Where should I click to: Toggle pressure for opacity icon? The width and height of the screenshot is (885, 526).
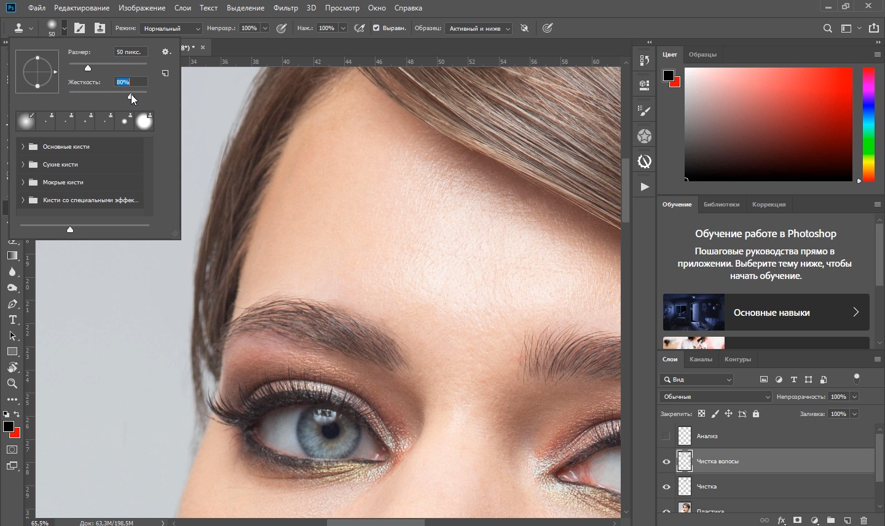[281, 28]
